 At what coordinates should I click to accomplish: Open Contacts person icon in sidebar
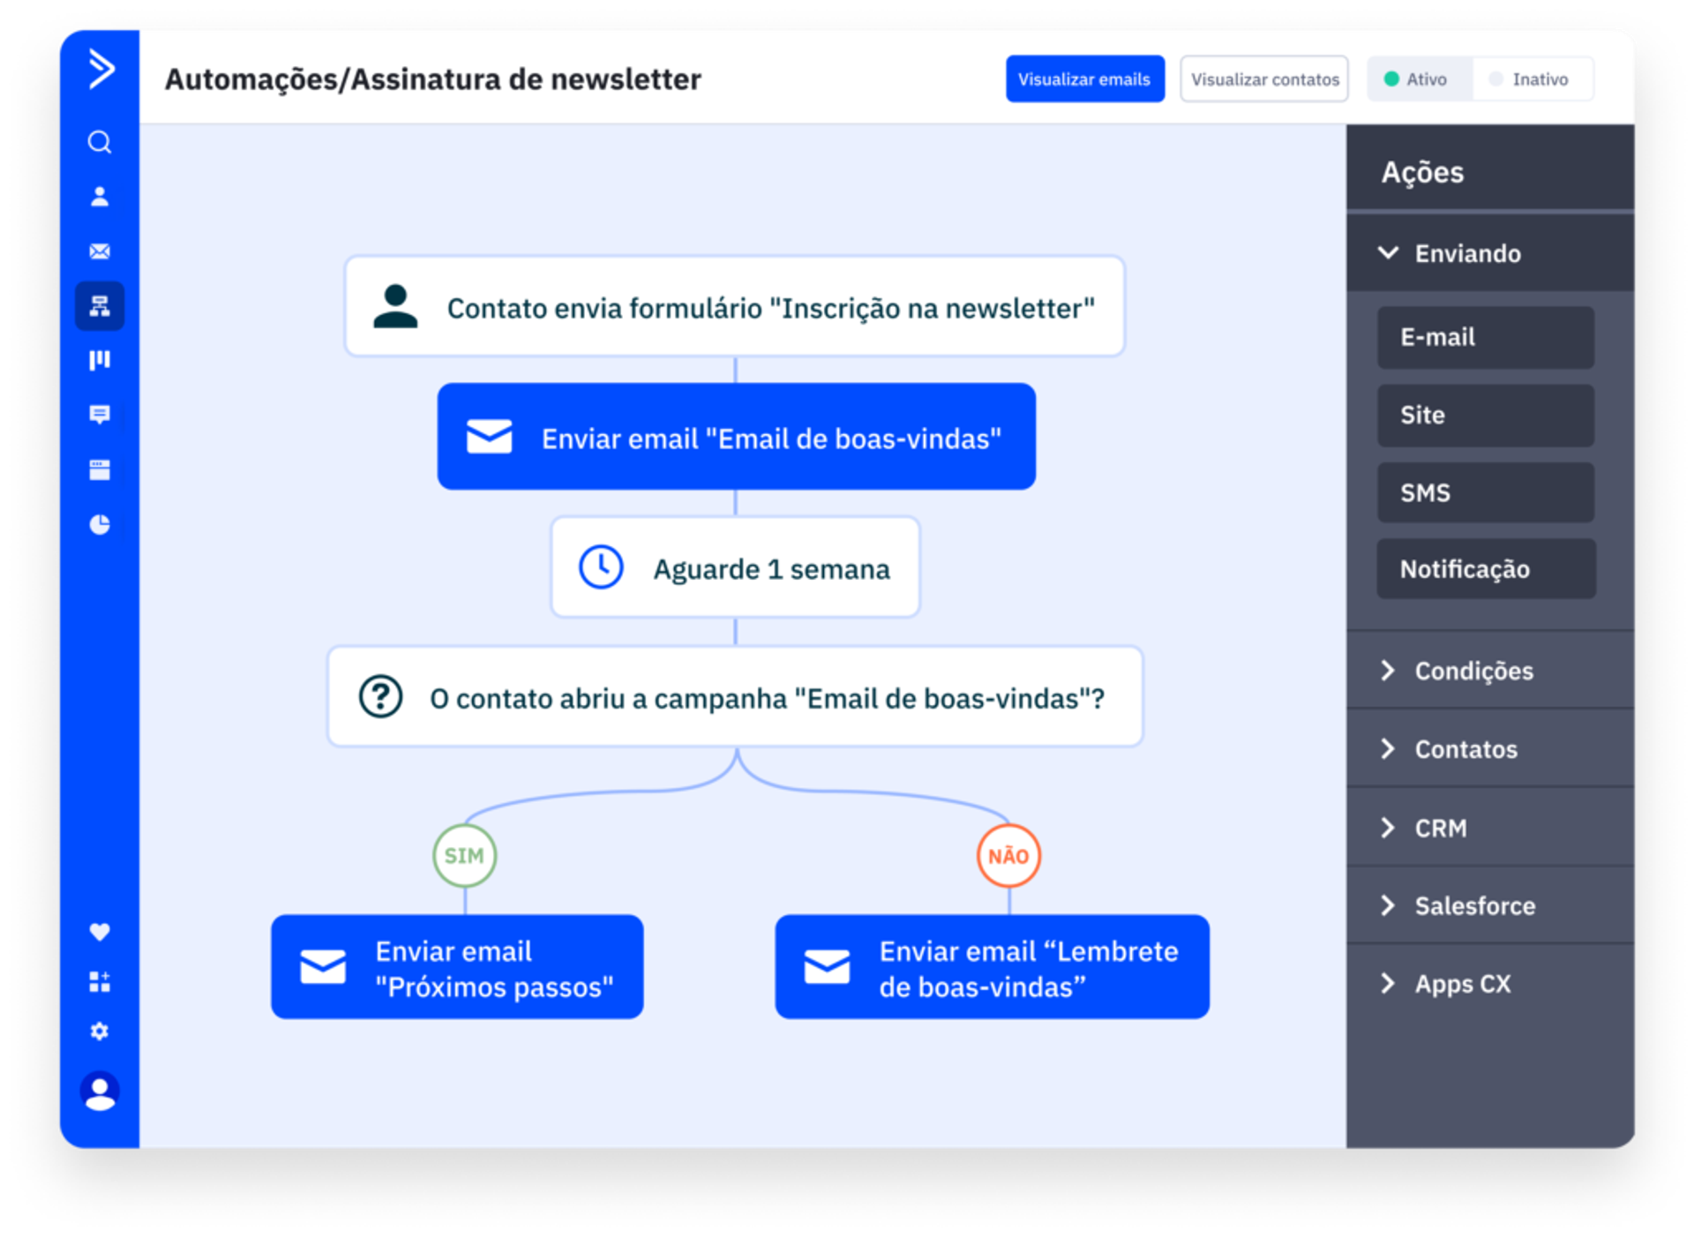coord(100,197)
